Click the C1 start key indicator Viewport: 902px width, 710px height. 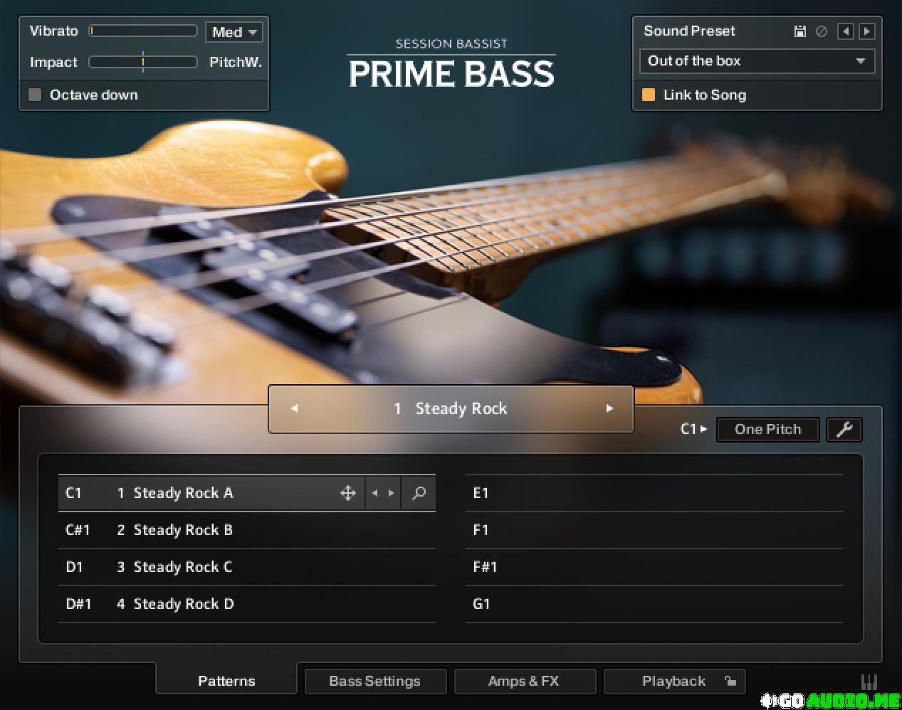[x=693, y=429]
